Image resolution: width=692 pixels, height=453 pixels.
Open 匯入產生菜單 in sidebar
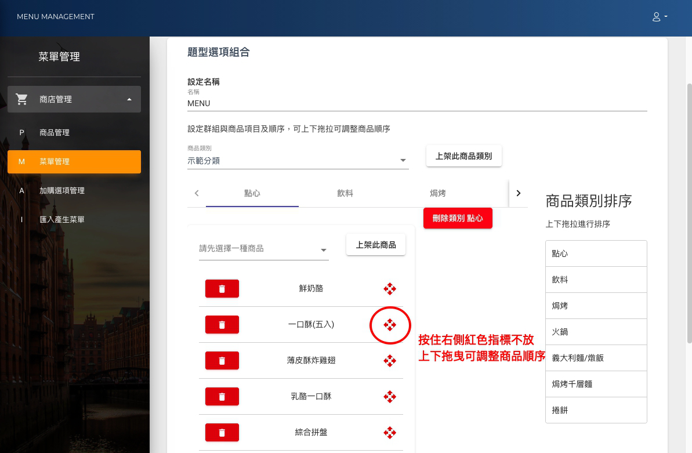pos(74,219)
